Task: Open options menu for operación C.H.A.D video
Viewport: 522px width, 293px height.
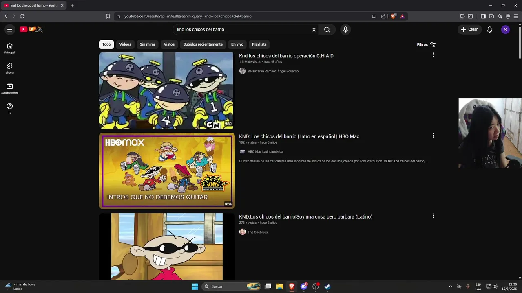Action: [433, 55]
